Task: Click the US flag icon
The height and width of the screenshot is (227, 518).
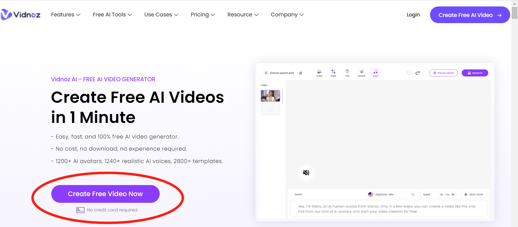Action: [x=371, y=194]
